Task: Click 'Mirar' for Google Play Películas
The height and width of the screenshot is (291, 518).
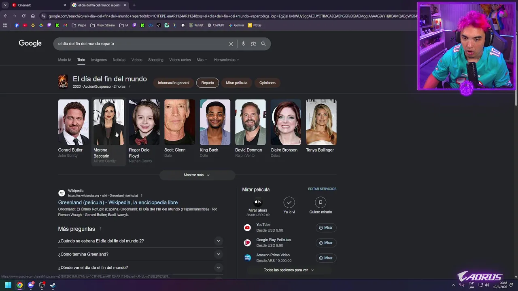Action: coord(326,243)
